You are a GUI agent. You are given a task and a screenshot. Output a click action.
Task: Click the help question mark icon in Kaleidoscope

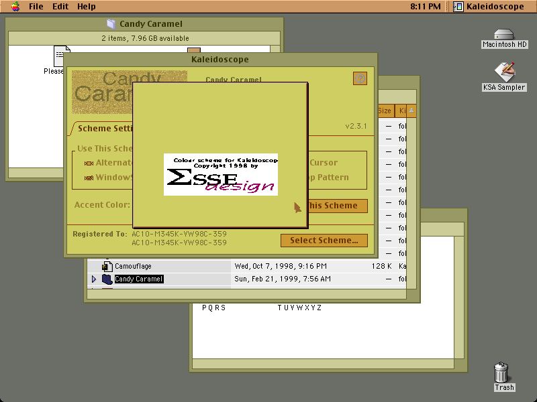[360, 78]
